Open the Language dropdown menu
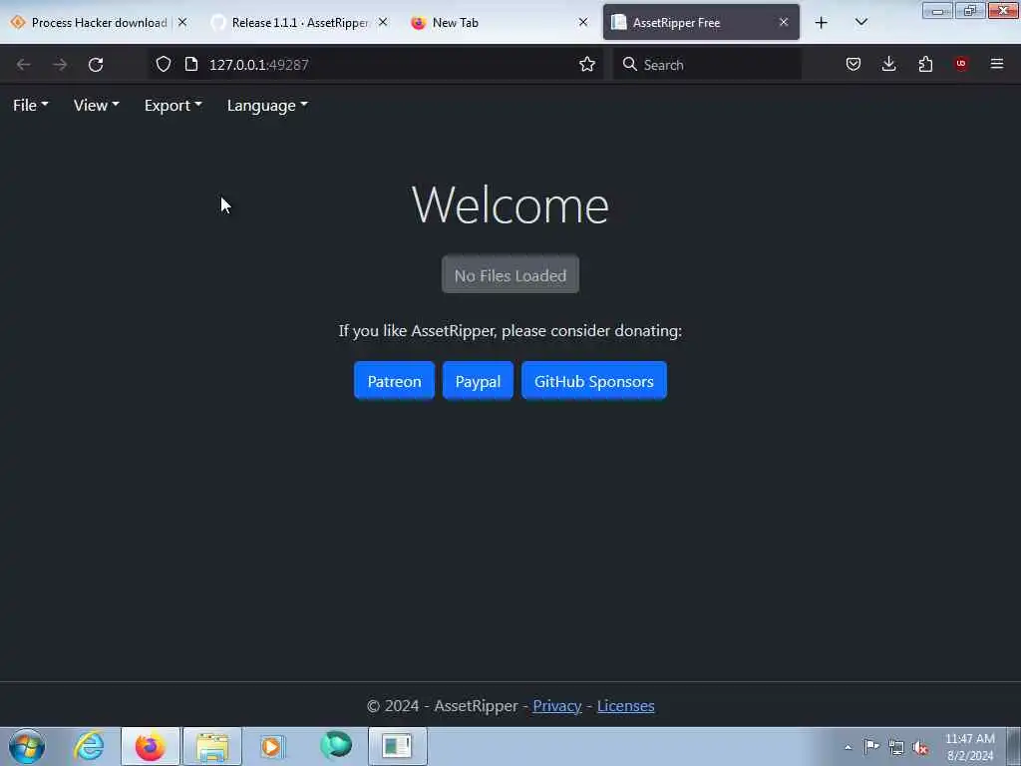 (267, 106)
